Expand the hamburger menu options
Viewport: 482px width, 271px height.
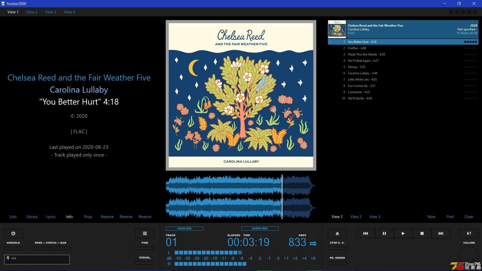(x=145, y=233)
